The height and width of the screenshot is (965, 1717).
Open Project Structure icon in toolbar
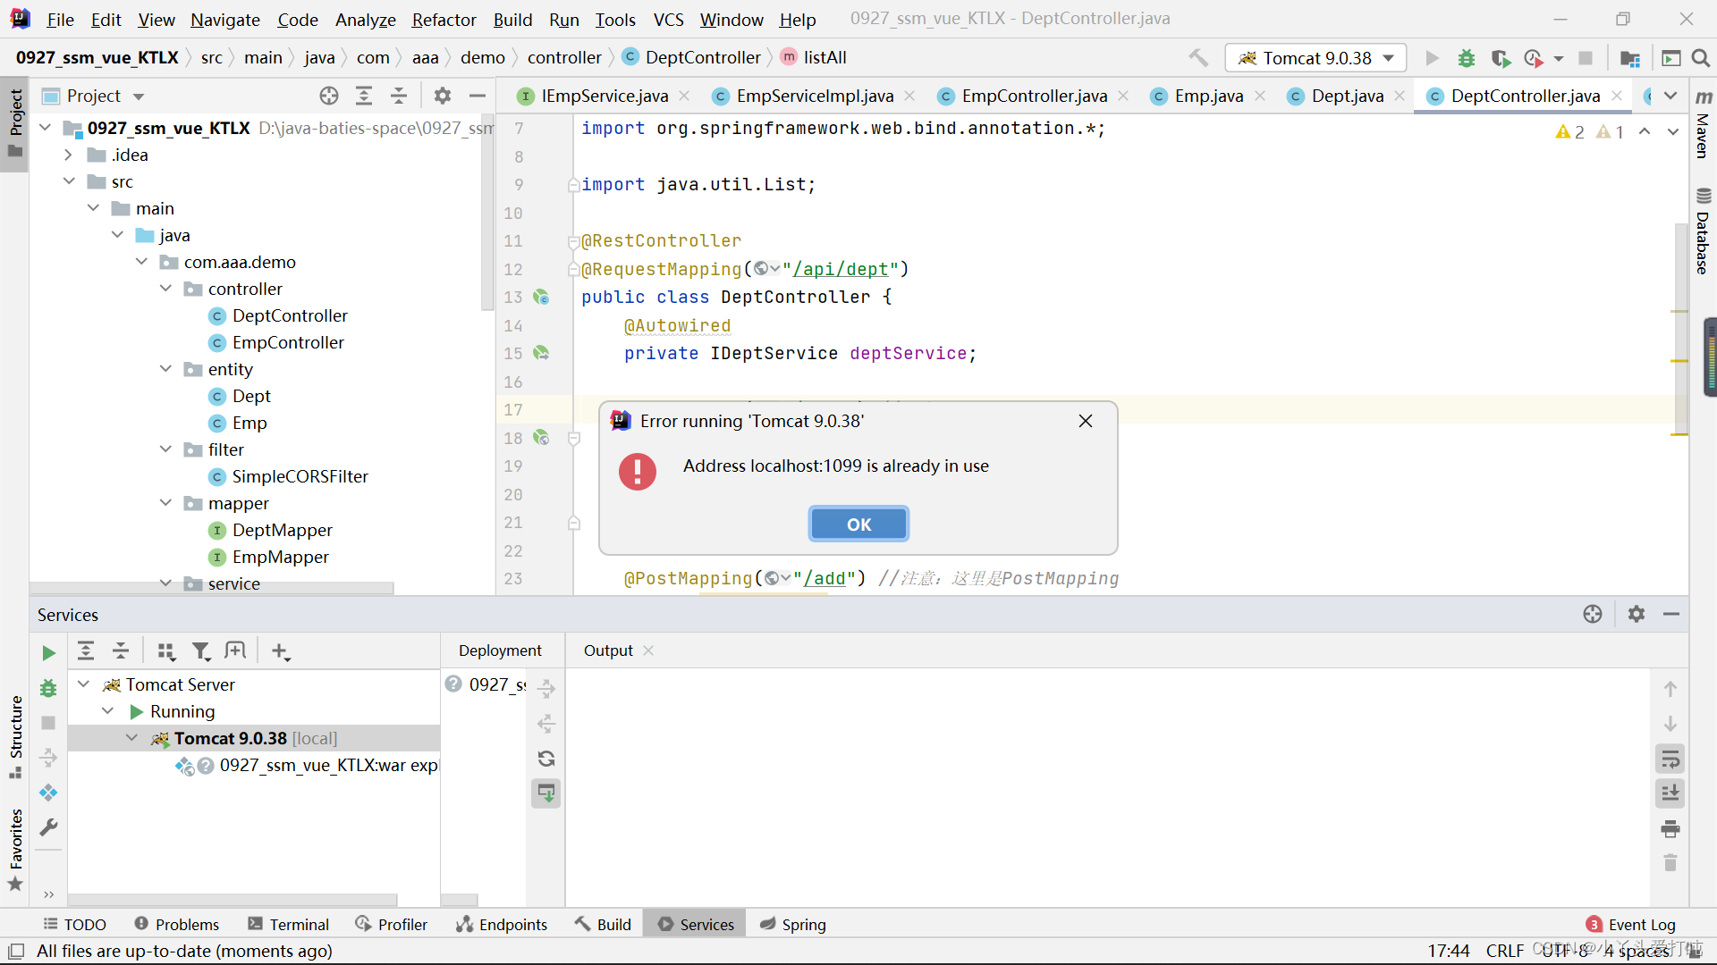coord(1630,58)
